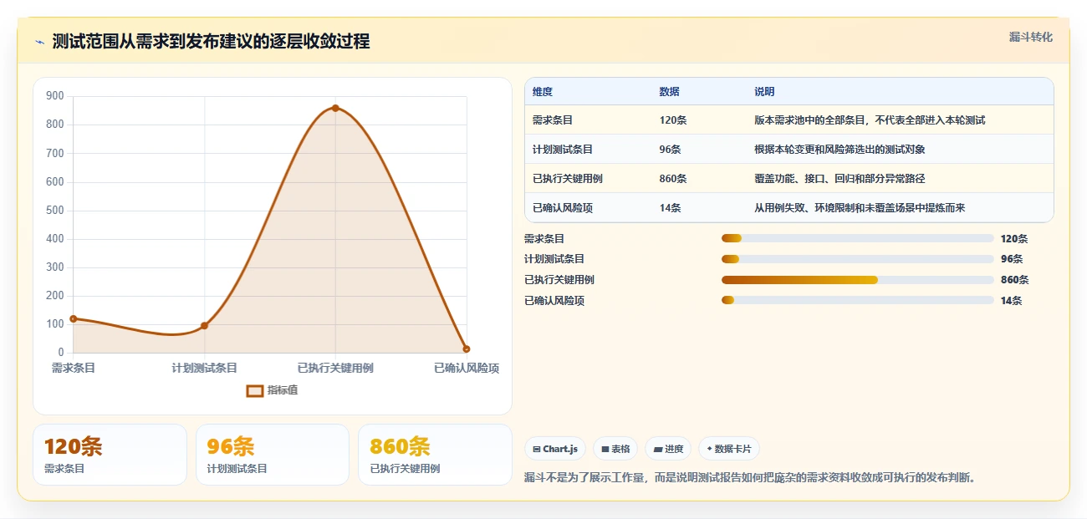The width and height of the screenshot is (1087, 519).
Task: Click the 漏斗转化 label in header
Action: (x=1030, y=37)
